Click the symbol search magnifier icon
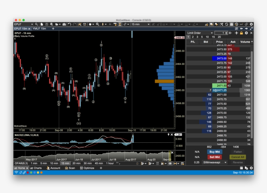The width and height of the screenshot is (267, 193). point(36,24)
